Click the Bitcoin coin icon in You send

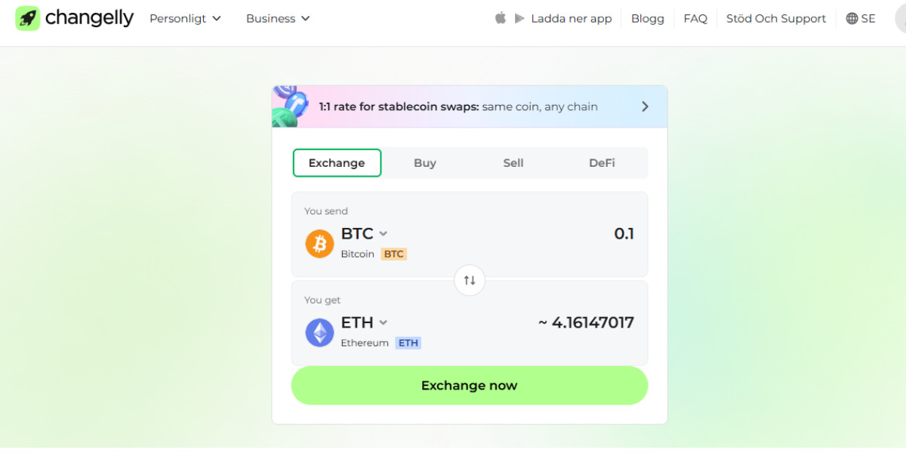pyautogui.click(x=319, y=243)
